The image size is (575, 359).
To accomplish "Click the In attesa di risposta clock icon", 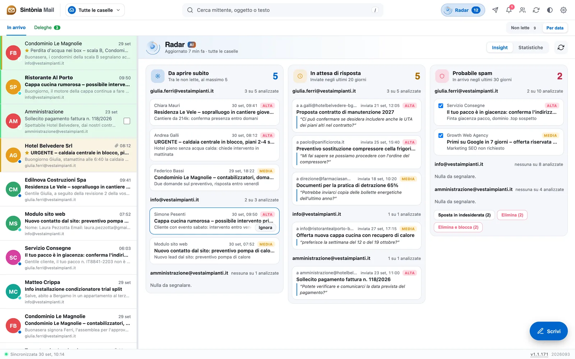I will (300, 76).
